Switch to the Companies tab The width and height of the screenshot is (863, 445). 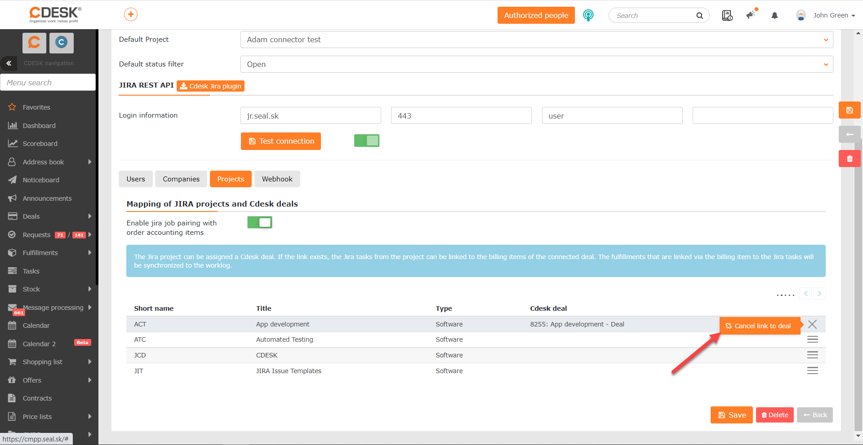pyautogui.click(x=181, y=179)
